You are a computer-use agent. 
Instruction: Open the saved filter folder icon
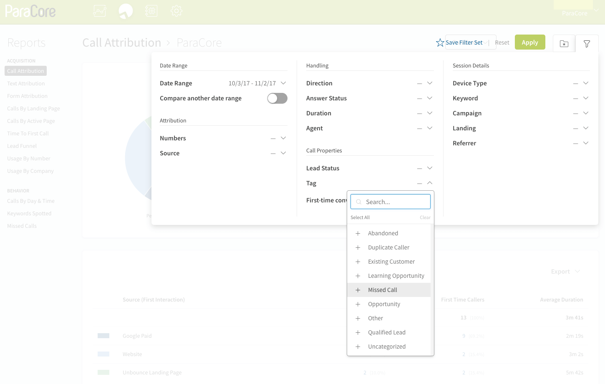pos(564,43)
